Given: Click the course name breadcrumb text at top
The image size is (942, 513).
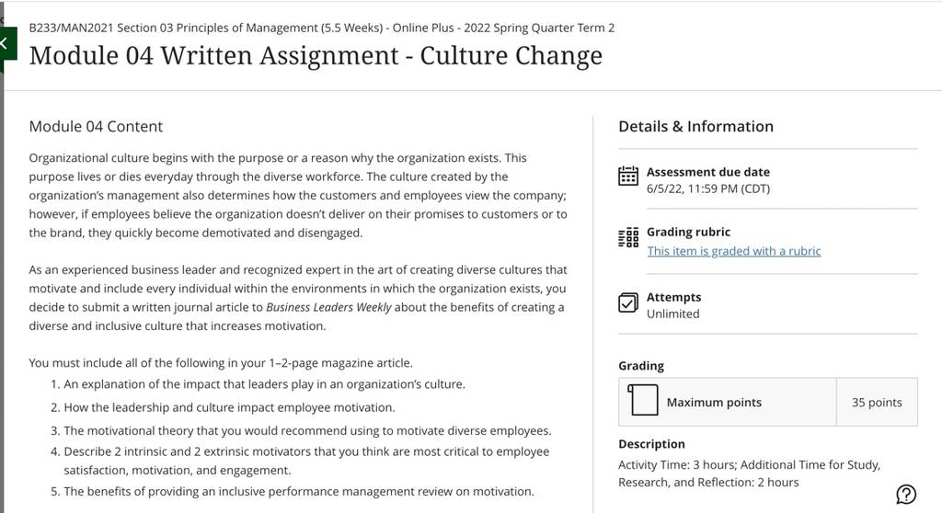Looking at the screenshot, I should (321, 28).
